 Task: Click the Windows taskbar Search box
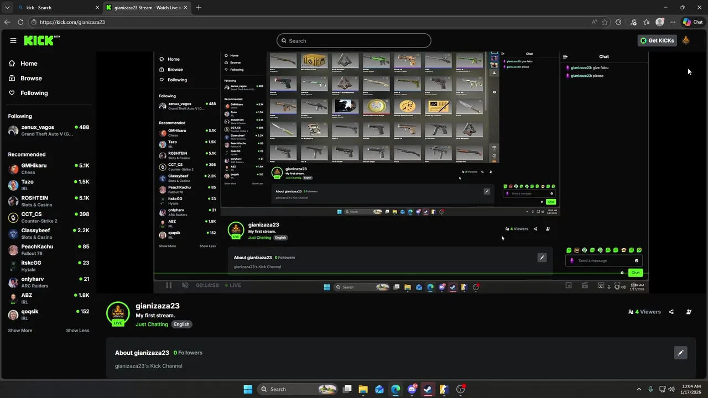(298, 389)
